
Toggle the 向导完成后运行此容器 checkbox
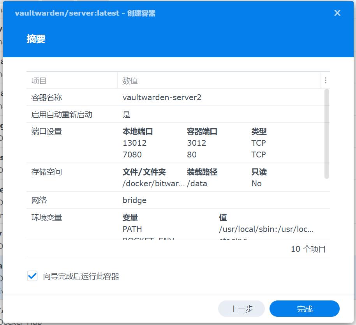point(33,276)
